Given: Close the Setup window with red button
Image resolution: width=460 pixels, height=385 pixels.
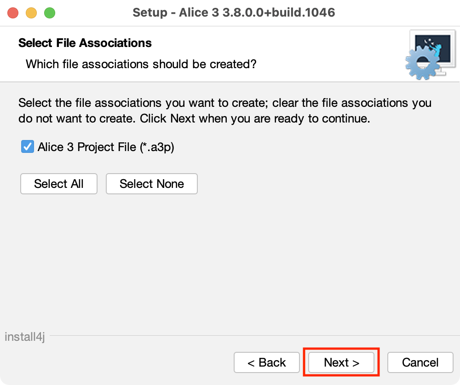Looking at the screenshot, I should pyautogui.click(x=13, y=12).
